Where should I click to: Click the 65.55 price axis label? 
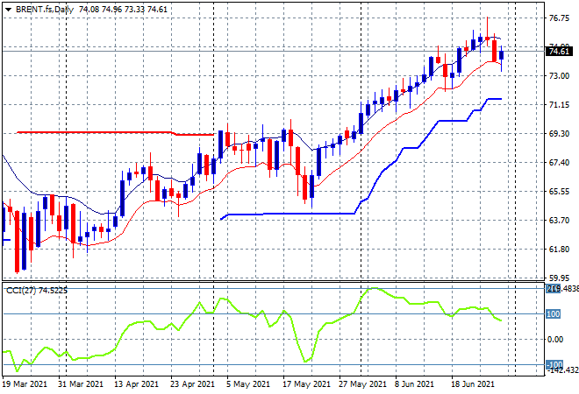click(x=559, y=191)
